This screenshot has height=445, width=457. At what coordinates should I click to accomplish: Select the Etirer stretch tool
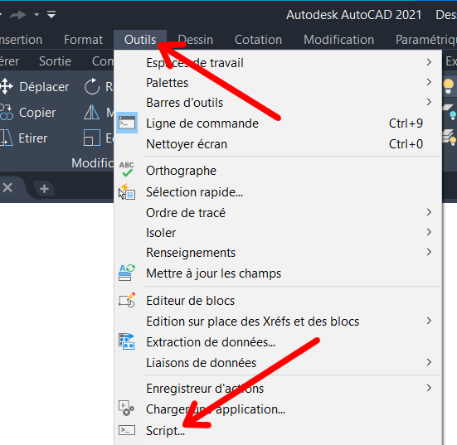pyautogui.click(x=24, y=138)
